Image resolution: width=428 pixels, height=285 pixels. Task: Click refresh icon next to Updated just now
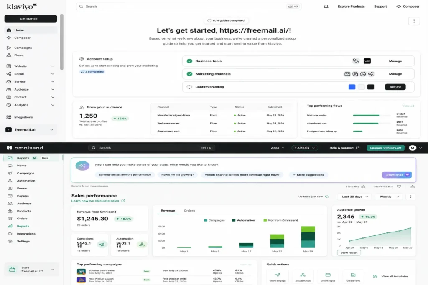pyautogui.click(x=327, y=197)
